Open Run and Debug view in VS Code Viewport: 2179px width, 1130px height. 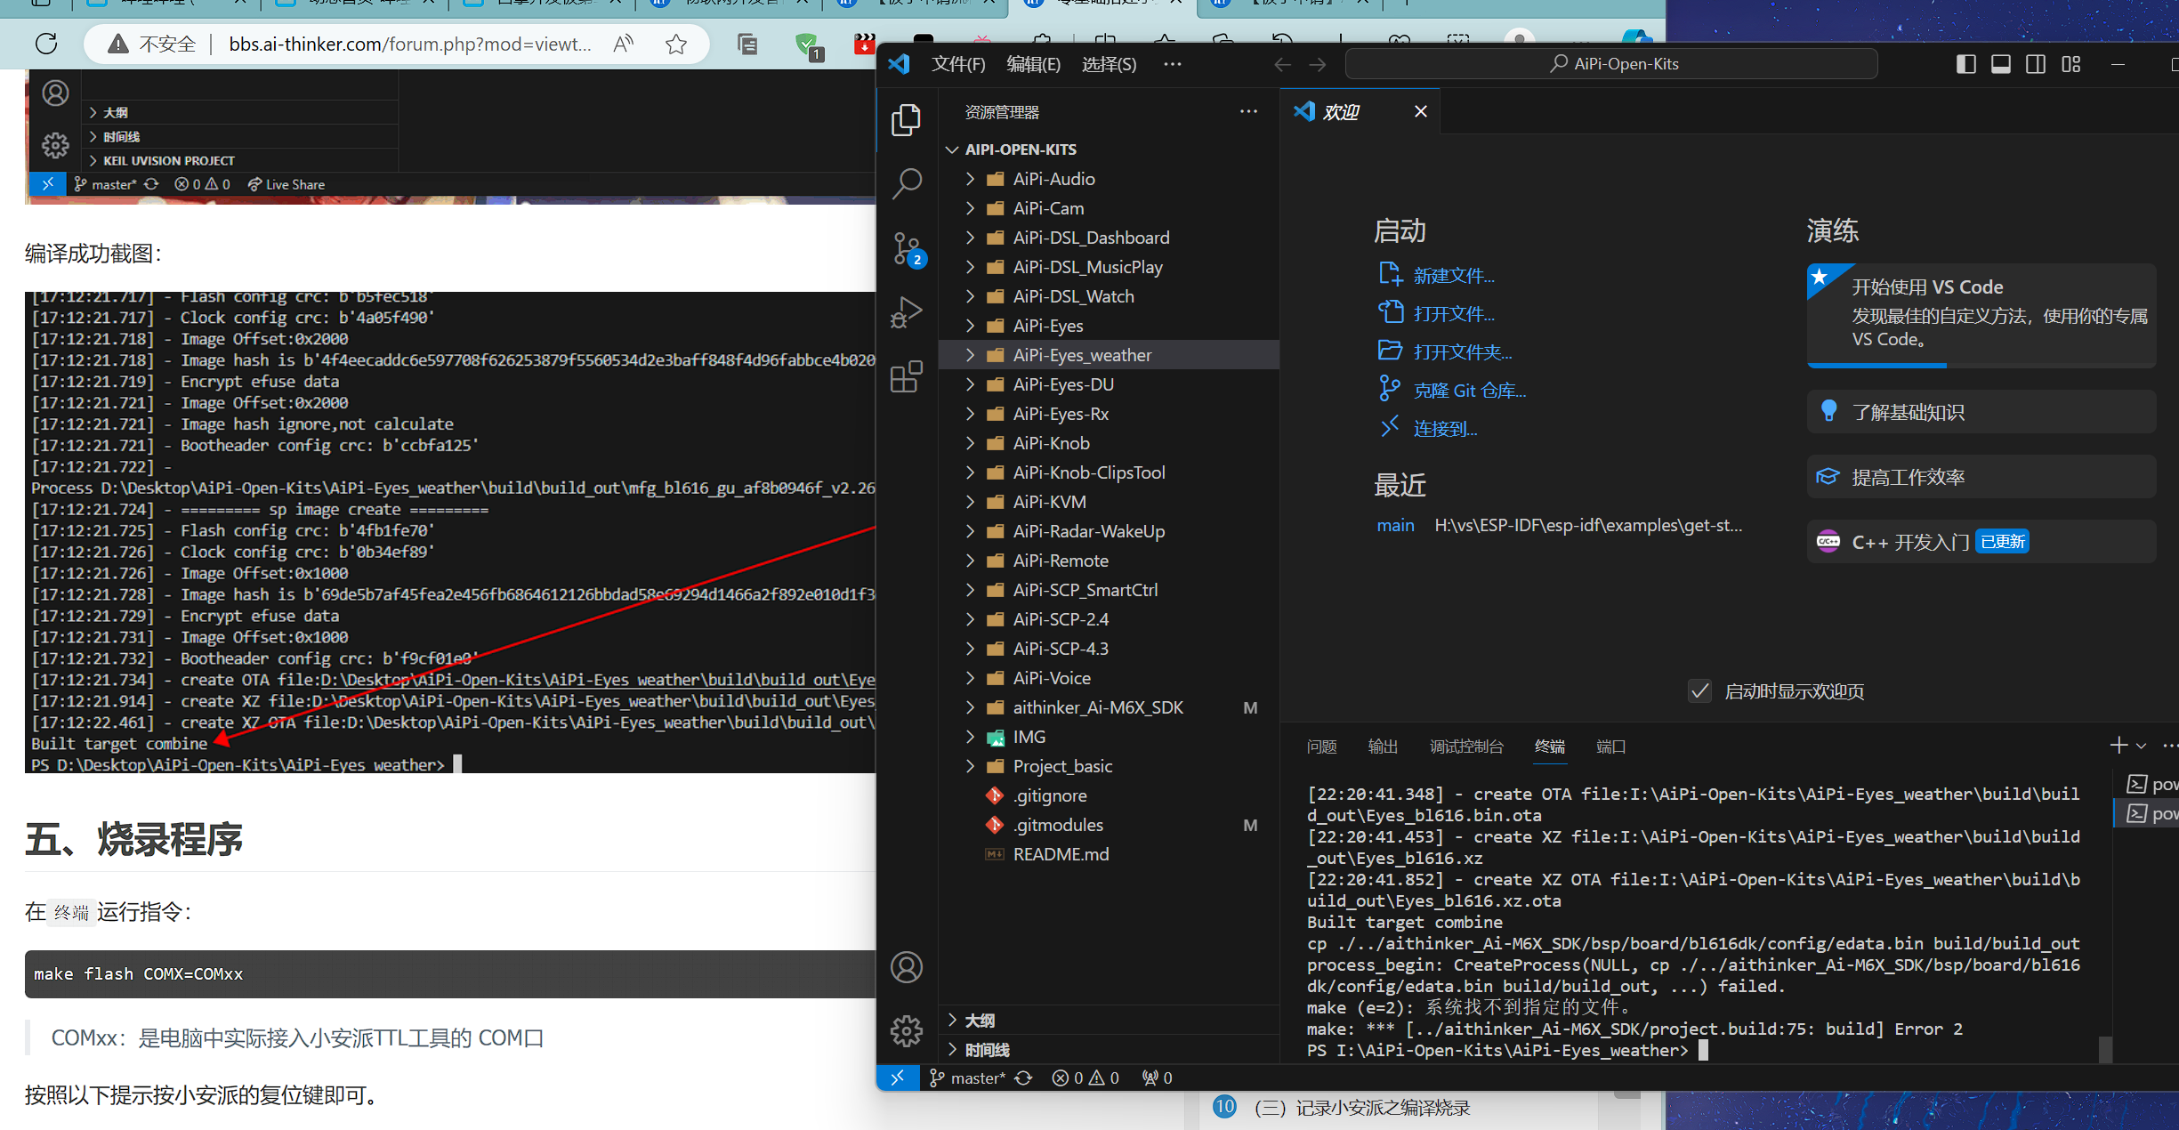(906, 313)
